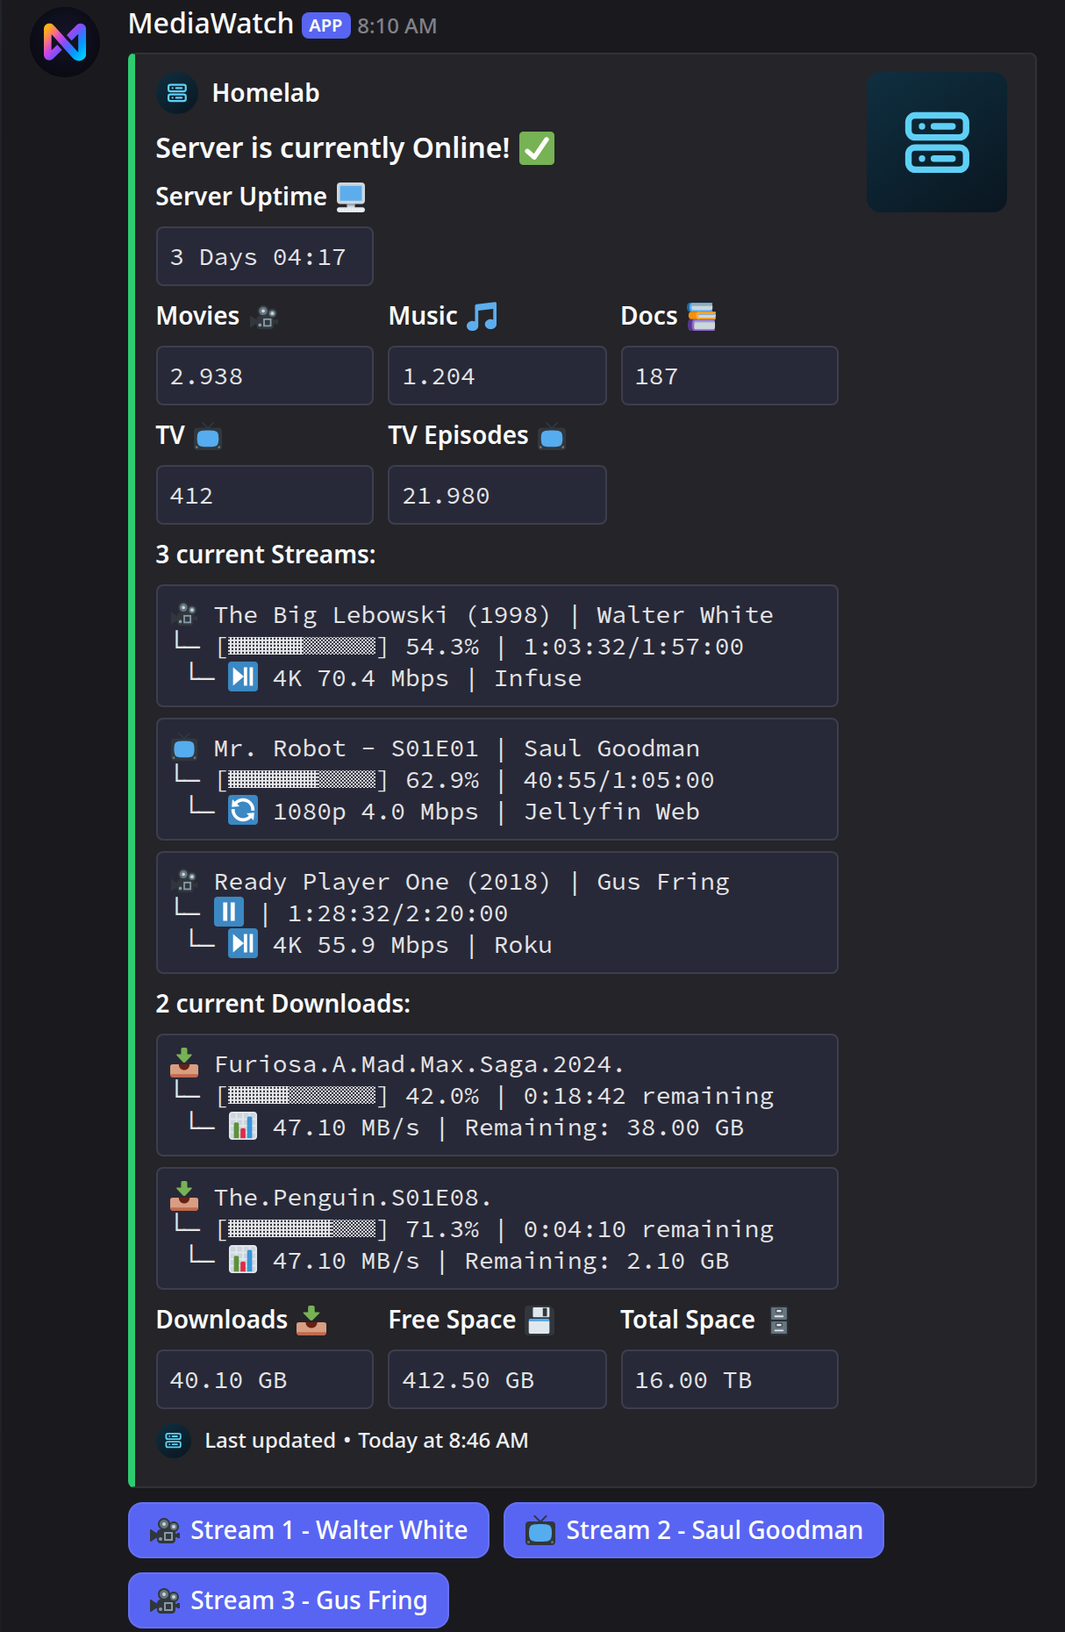1065x1632 pixels.
Task: Click the TV emoji beside TV Episodes
Action: (552, 436)
